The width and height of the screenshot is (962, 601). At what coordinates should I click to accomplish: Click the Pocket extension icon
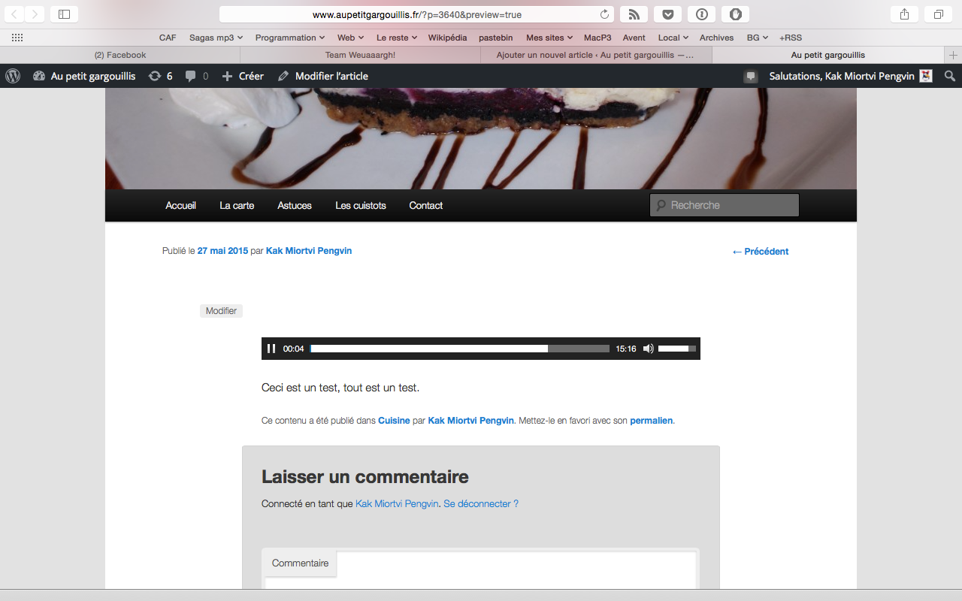(x=667, y=14)
